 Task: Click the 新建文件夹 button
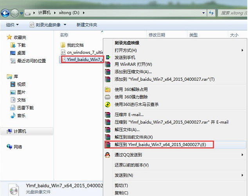click(87, 25)
